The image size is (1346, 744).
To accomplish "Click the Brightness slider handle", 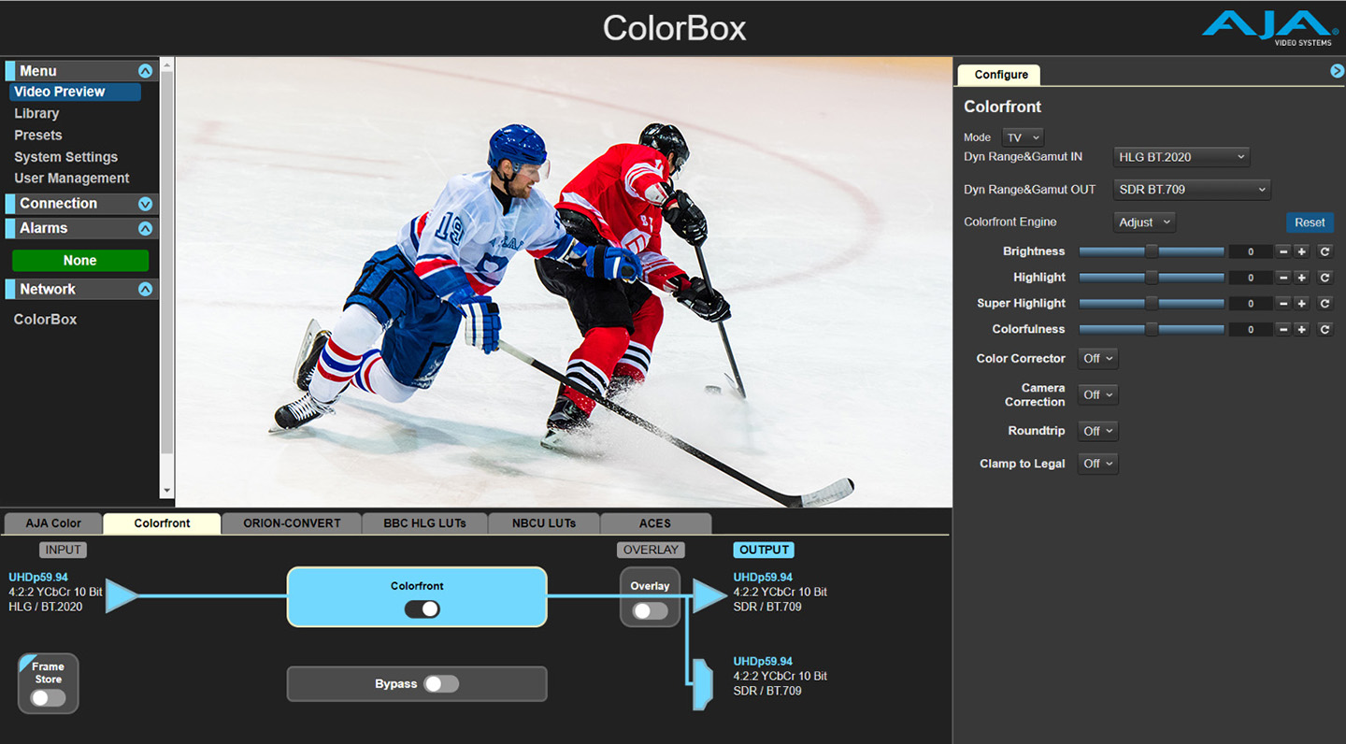I will click(x=1152, y=251).
